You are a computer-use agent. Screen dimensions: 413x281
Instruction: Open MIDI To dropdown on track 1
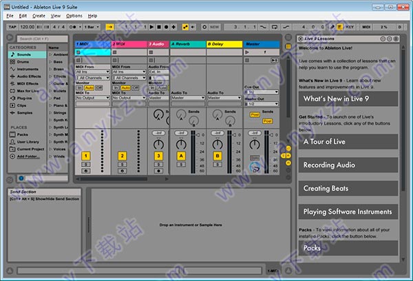(93, 98)
